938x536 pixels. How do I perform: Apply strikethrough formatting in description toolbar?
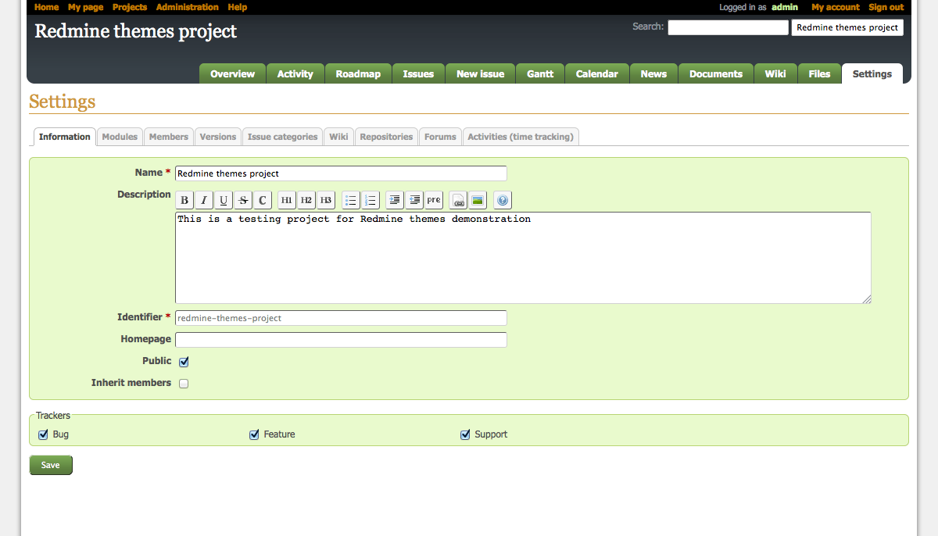click(x=243, y=201)
